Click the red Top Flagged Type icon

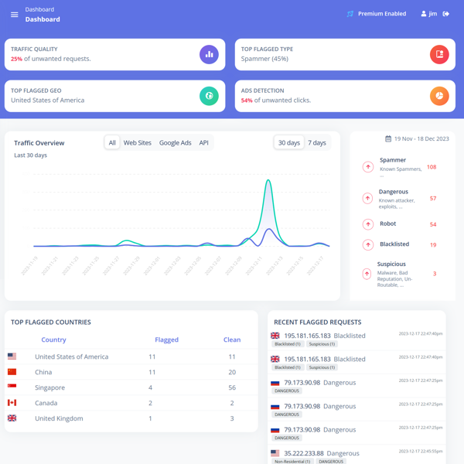[x=438, y=55]
